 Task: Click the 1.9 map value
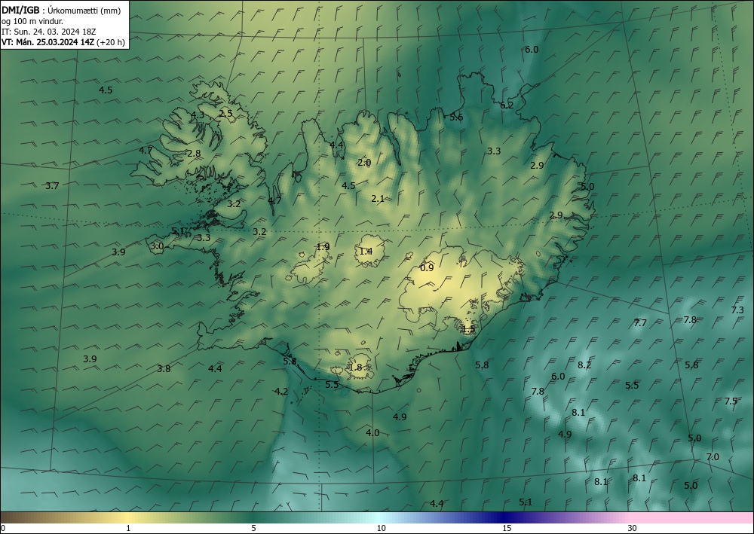pyautogui.click(x=323, y=247)
